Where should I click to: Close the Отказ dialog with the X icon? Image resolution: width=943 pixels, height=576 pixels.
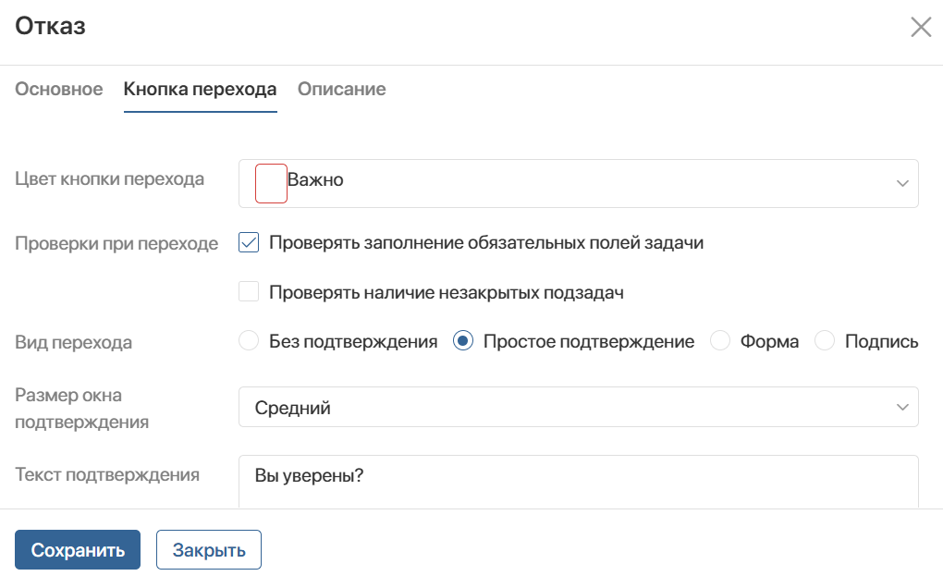921,27
